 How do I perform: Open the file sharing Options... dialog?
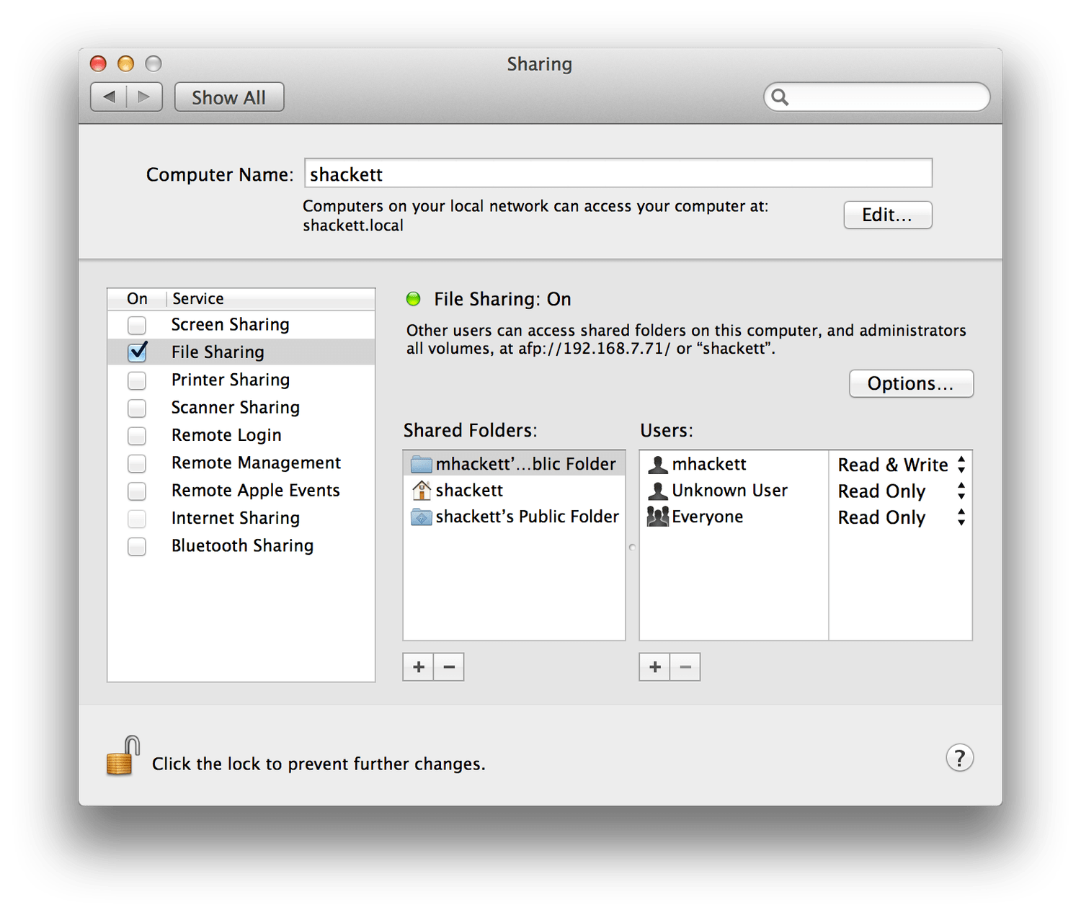(x=911, y=383)
